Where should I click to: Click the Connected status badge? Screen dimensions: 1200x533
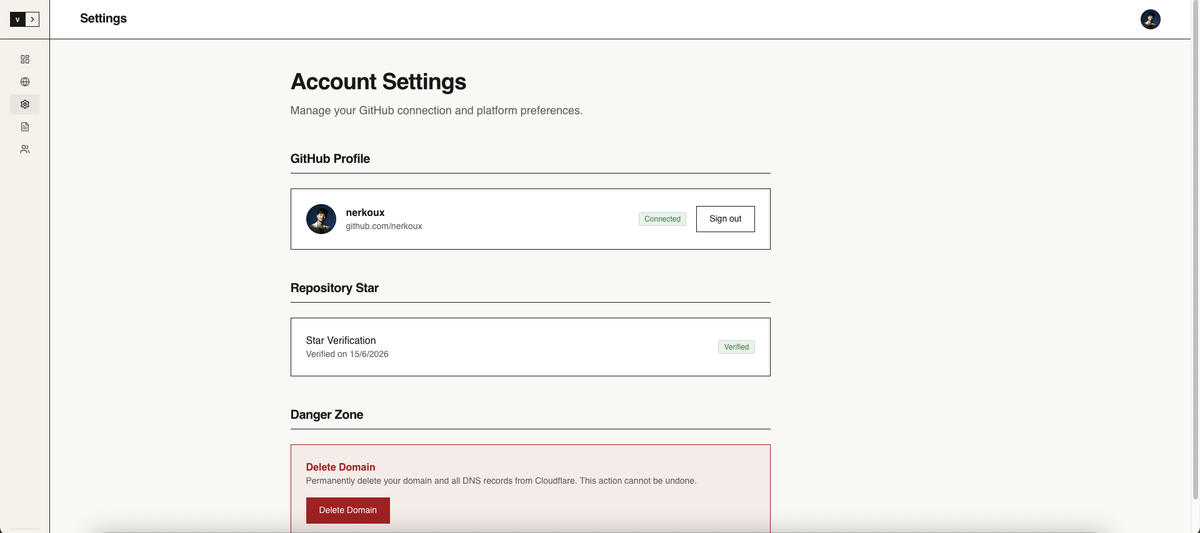662,219
